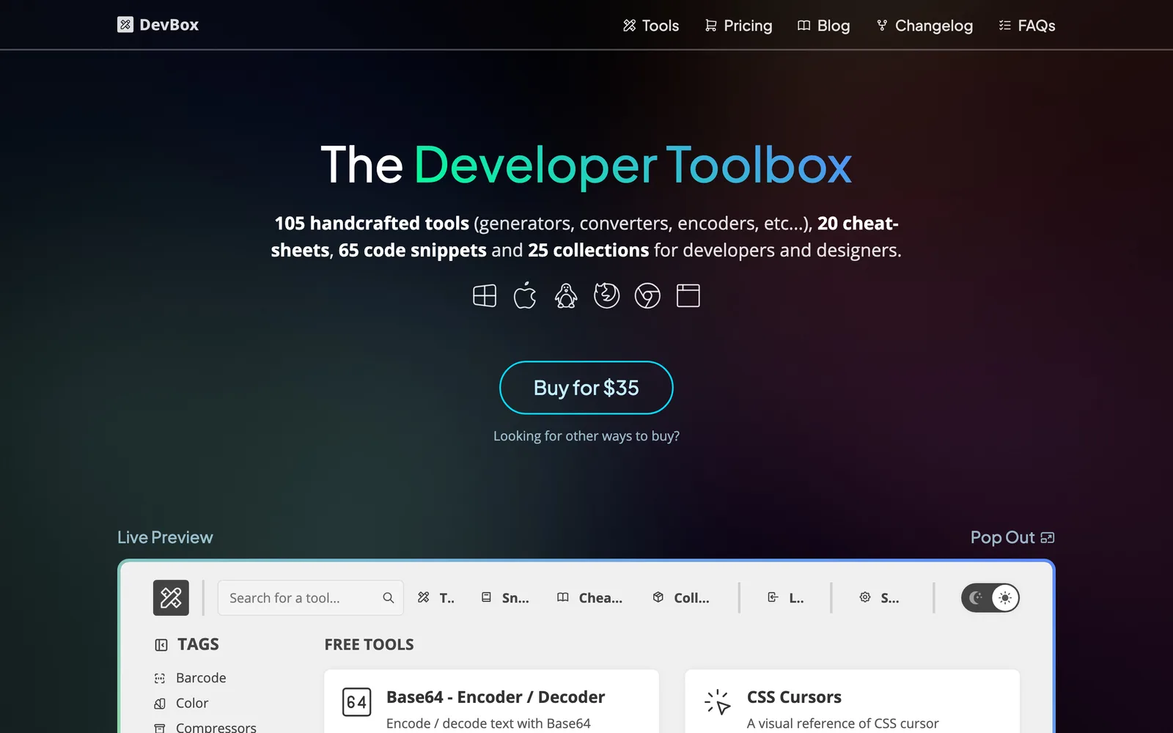This screenshot has width=1173, height=733.
Task: Select the Barcode tag
Action: (x=191, y=678)
